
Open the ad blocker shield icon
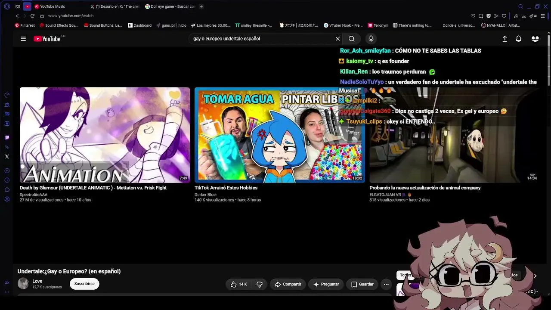tap(489, 16)
